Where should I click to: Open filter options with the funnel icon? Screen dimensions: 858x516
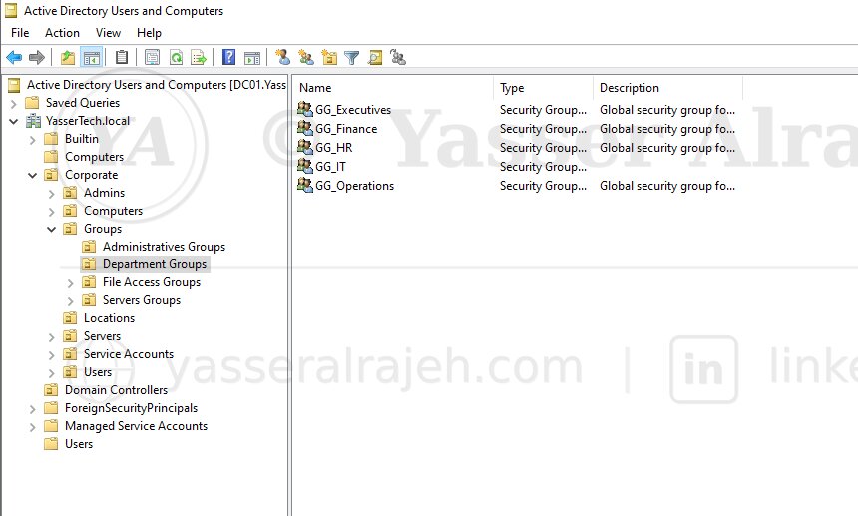tap(351, 57)
